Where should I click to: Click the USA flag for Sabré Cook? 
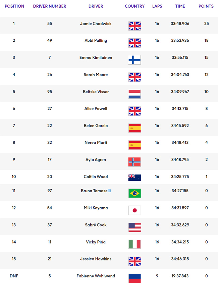(x=134, y=228)
